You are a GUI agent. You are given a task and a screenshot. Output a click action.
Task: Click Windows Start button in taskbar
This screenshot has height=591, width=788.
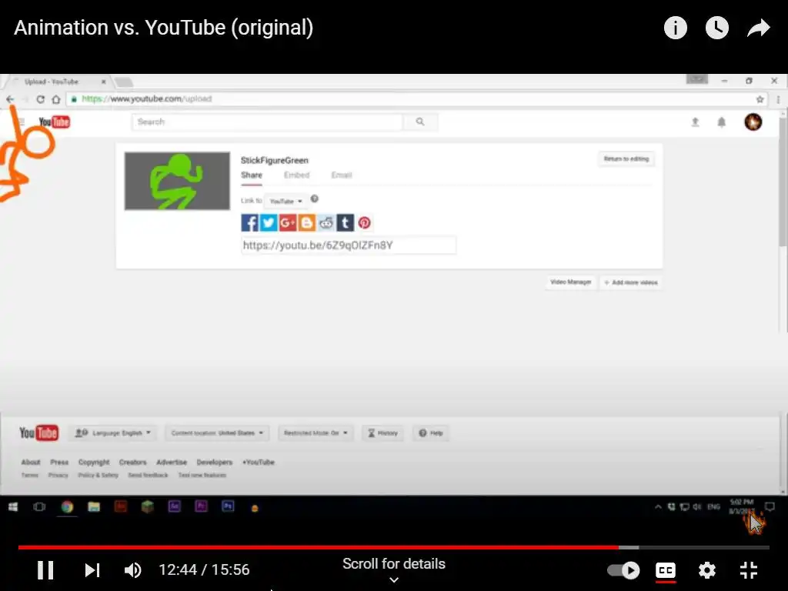click(13, 506)
